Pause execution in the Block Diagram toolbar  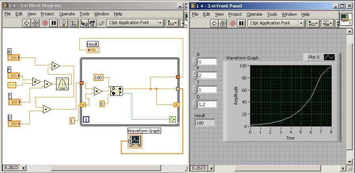53,23
